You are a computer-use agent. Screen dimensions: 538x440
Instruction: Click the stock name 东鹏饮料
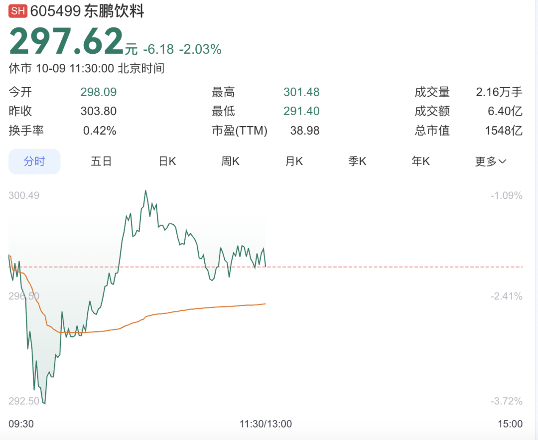(x=114, y=12)
